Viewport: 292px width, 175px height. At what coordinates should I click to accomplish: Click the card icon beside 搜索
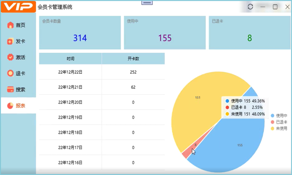[10, 90]
